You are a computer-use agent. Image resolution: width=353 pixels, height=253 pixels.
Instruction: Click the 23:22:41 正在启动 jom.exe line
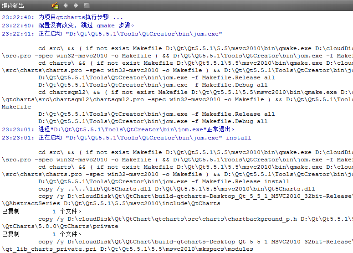pyautogui.click(x=112, y=34)
